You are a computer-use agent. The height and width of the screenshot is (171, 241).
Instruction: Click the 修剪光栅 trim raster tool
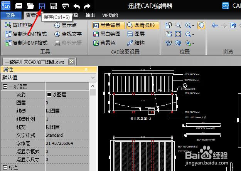tap(68, 43)
